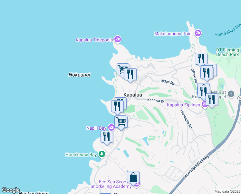Click the Honokeana Bay text label
This screenshot has height=194, width=241.
point(81,155)
